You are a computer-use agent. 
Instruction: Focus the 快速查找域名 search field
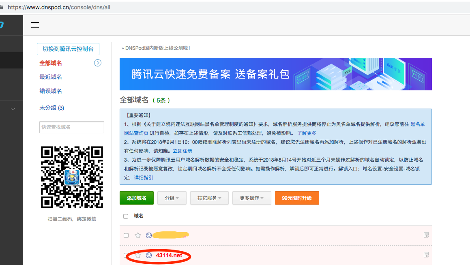click(72, 127)
